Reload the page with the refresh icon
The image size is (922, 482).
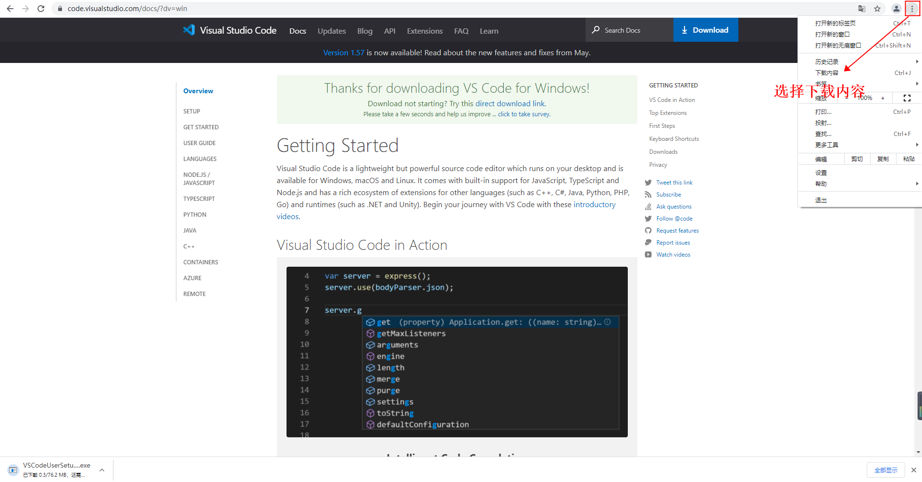point(41,9)
